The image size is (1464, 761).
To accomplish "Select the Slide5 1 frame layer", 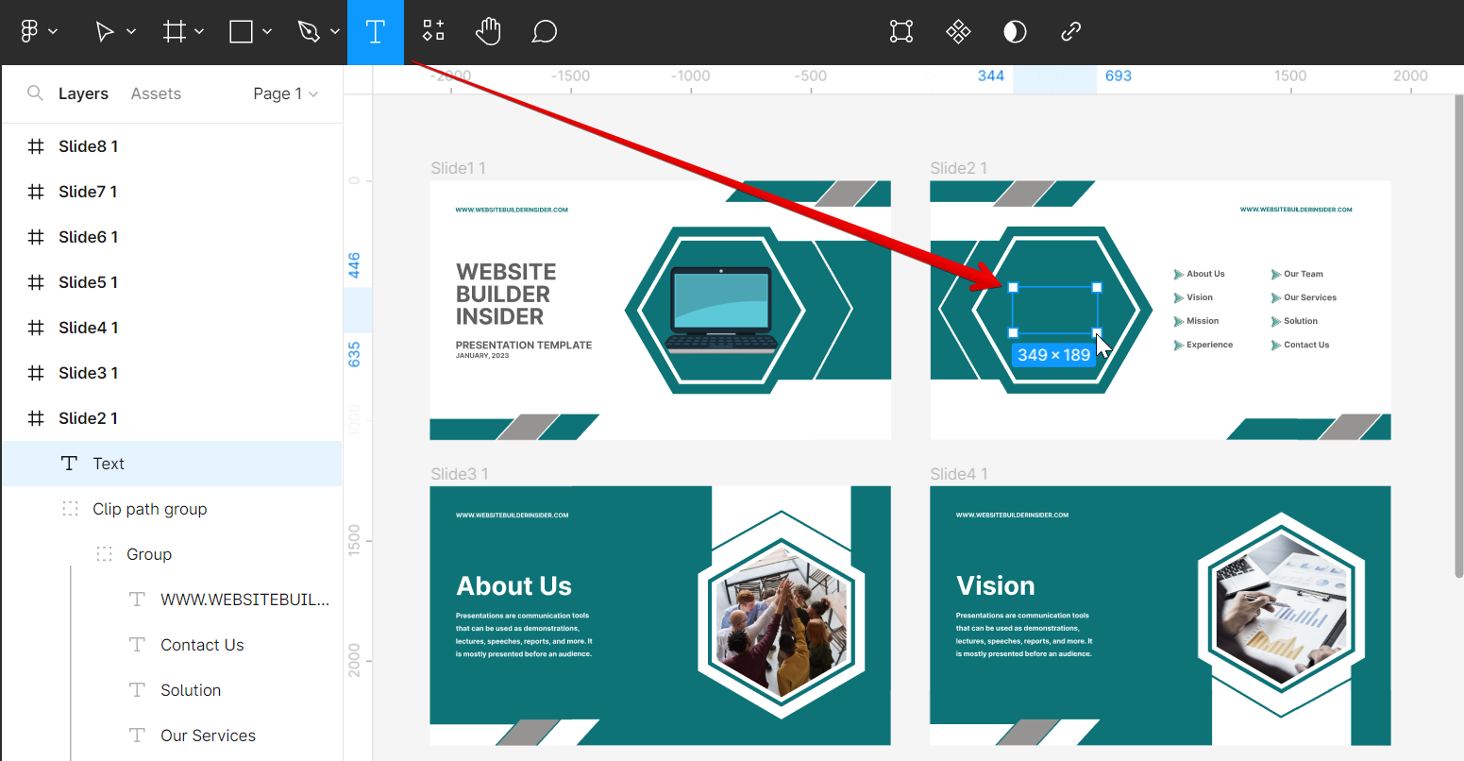I will click(x=88, y=282).
